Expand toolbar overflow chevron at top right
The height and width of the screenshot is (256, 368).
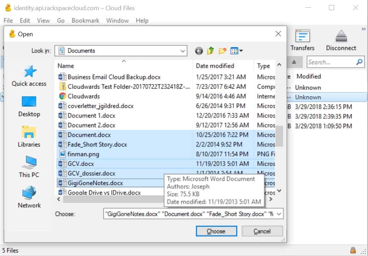tap(364, 29)
